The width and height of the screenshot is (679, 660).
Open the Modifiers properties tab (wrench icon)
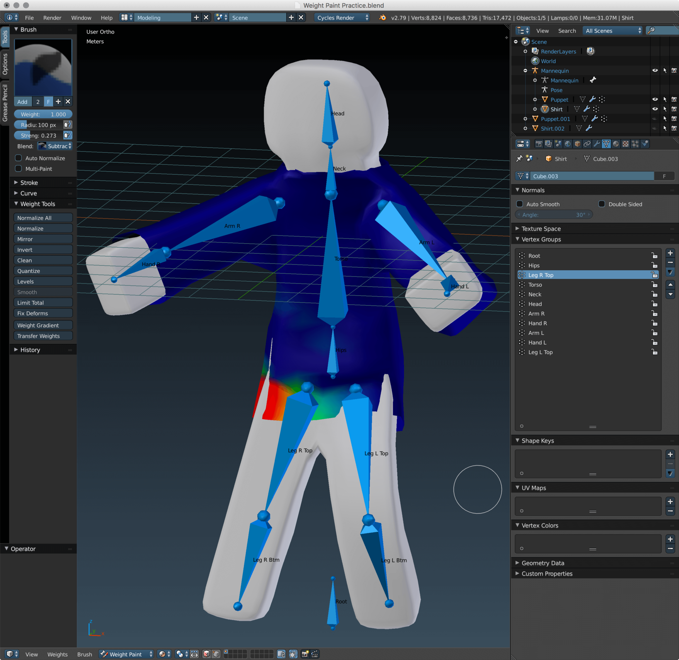tap(597, 144)
